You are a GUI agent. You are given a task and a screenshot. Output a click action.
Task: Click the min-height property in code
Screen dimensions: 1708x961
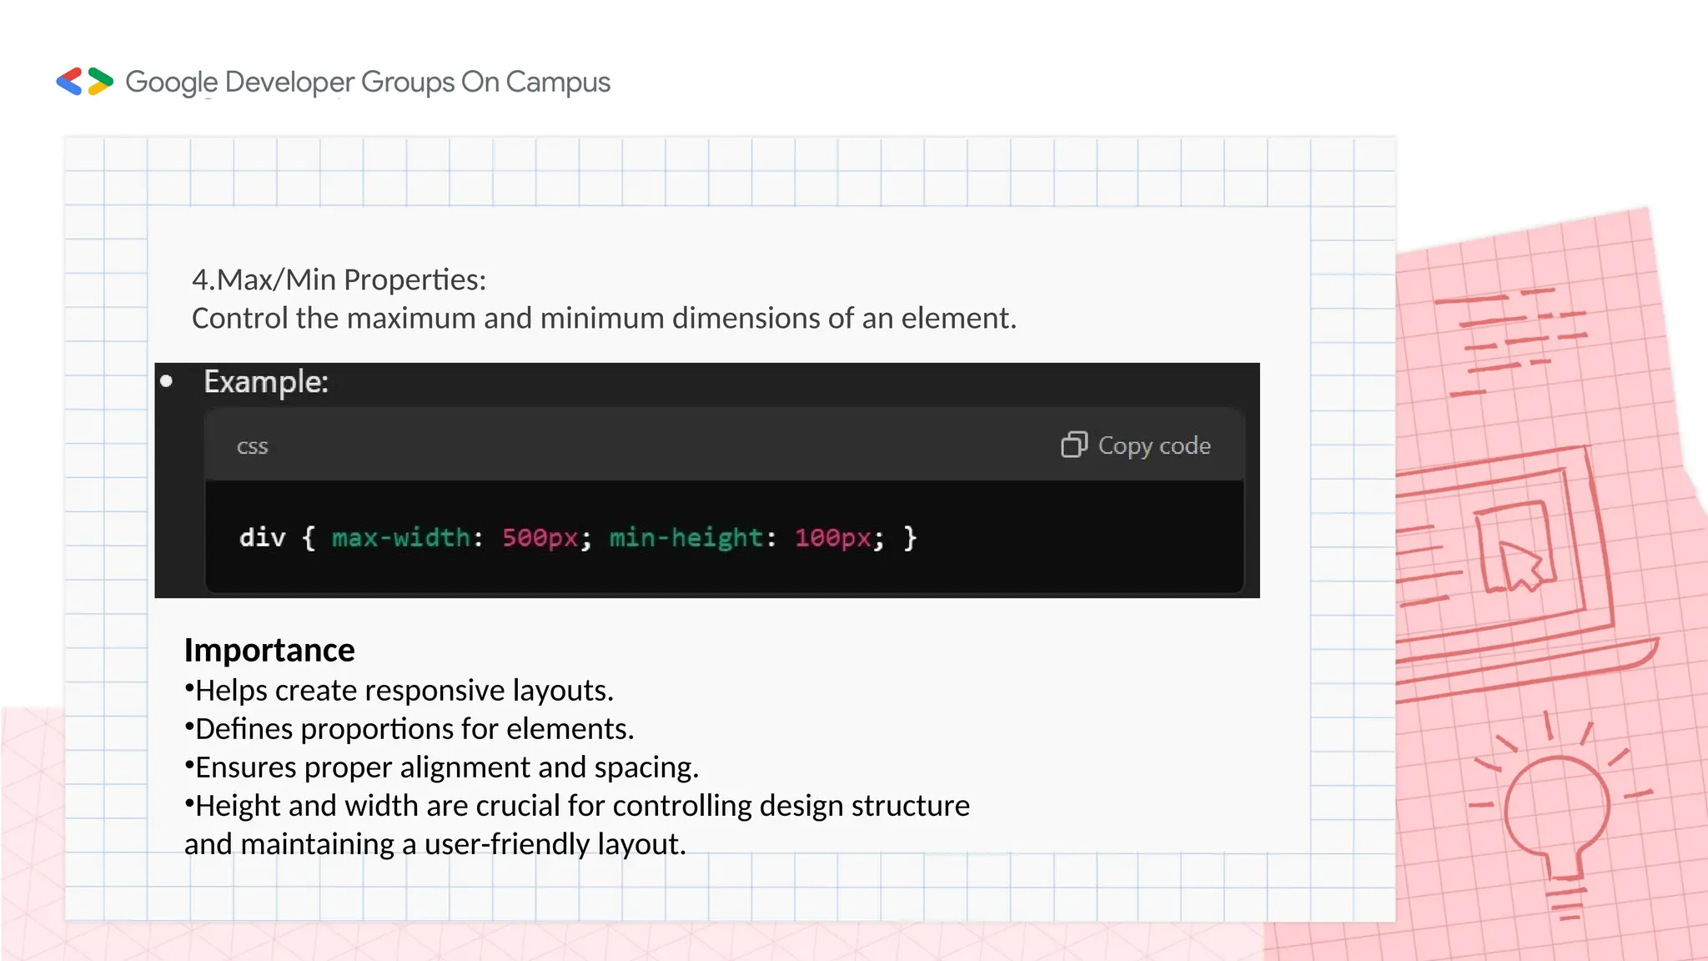pos(686,537)
